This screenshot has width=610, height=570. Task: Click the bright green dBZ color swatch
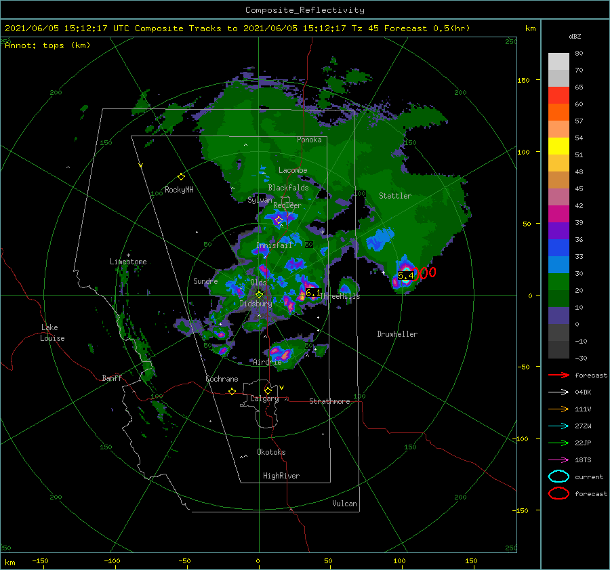coord(558,281)
